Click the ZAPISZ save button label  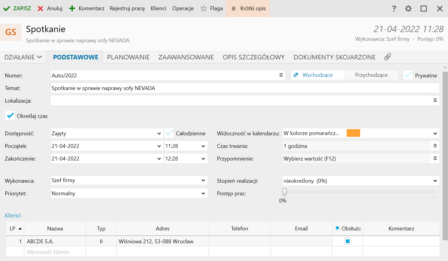tap(22, 8)
